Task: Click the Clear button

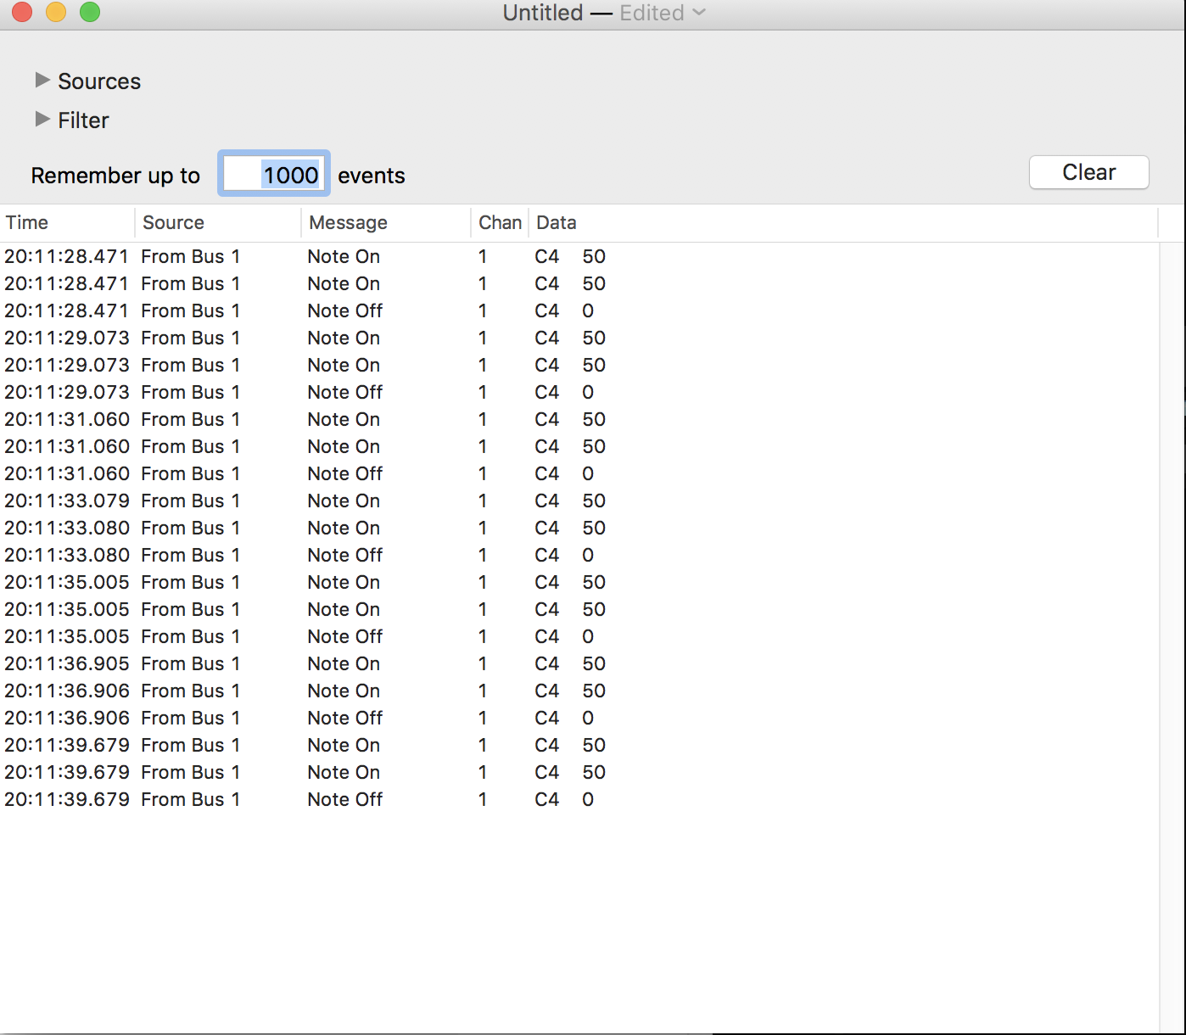Action: click(1088, 172)
